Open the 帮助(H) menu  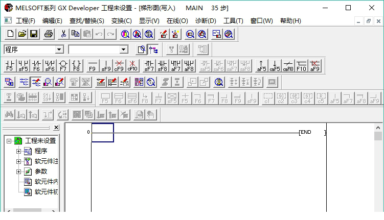point(290,21)
